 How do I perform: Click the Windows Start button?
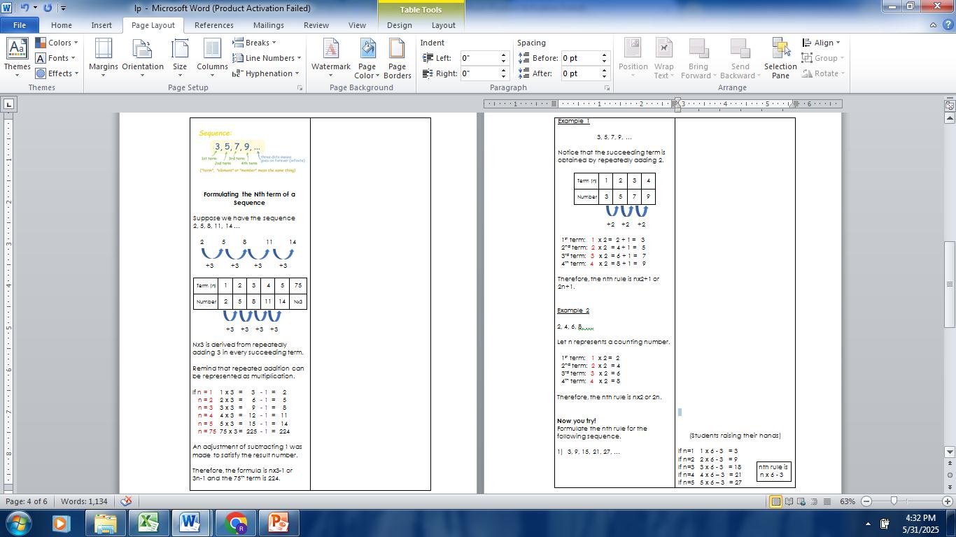(x=17, y=523)
